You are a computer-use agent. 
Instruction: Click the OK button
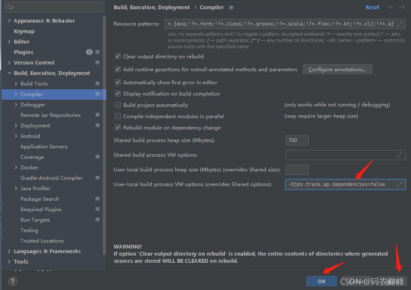pyautogui.click(x=321, y=281)
